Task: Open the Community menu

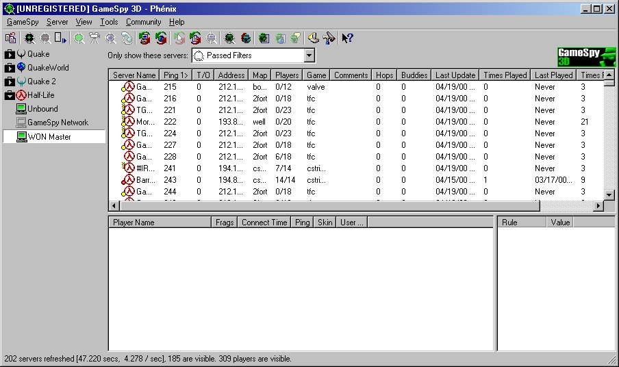Action: [143, 22]
